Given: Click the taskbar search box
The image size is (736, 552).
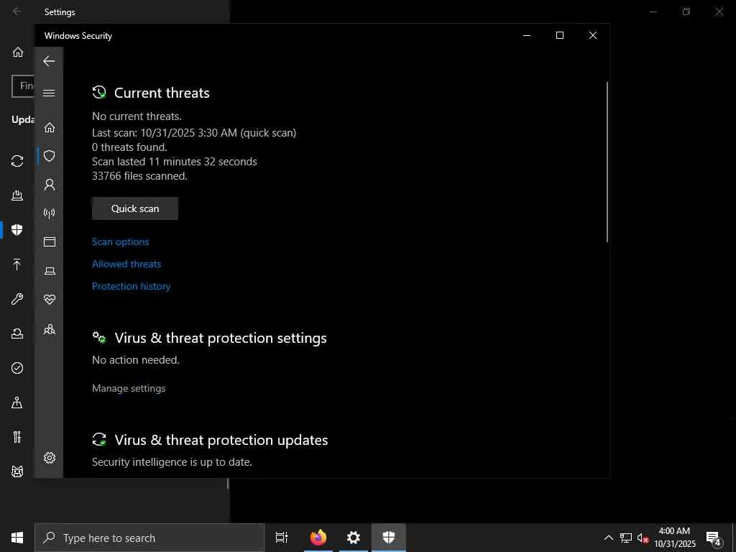Looking at the screenshot, I should (149, 538).
